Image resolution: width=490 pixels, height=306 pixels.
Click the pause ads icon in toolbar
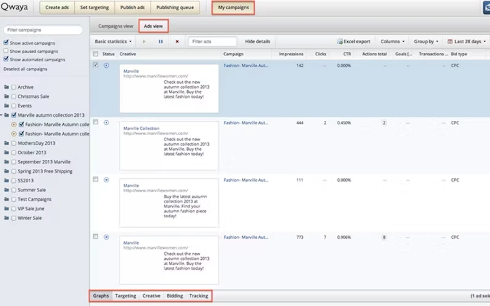(160, 41)
